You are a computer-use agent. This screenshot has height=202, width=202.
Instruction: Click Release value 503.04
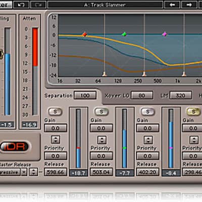101,172
